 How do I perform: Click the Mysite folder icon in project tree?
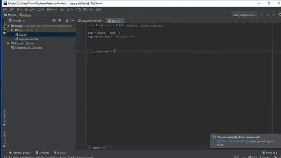coord(13,26)
